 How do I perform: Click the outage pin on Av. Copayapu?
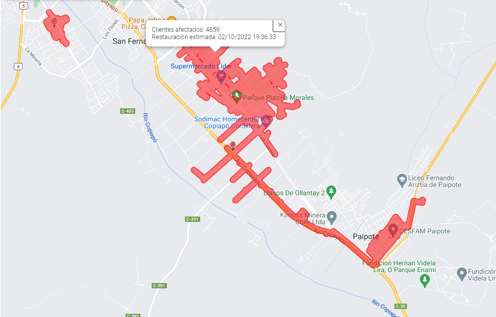[x=233, y=146]
